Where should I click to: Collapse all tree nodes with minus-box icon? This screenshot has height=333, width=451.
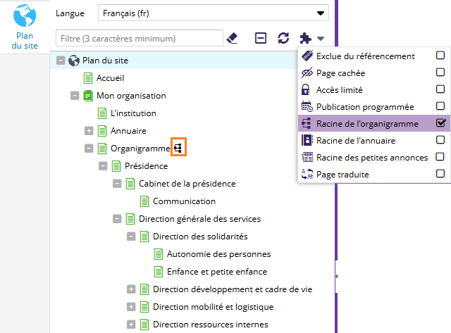(261, 38)
